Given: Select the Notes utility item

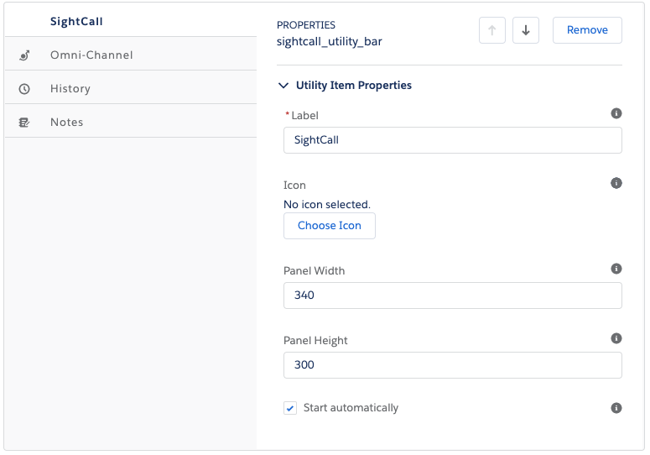Looking at the screenshot, I should click(x=131, y=122).
